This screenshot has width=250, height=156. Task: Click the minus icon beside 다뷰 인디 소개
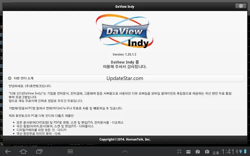click(10, 78)
